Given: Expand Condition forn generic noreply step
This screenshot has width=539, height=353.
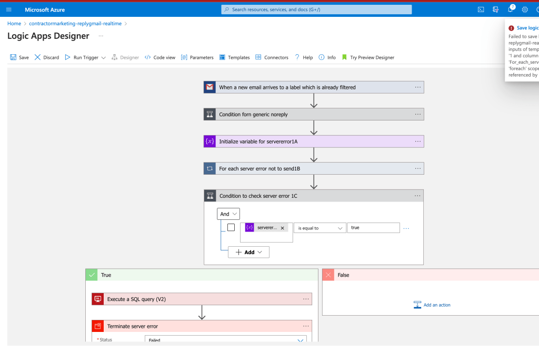Looking at the screenshot, I should [x=314, y=115].
